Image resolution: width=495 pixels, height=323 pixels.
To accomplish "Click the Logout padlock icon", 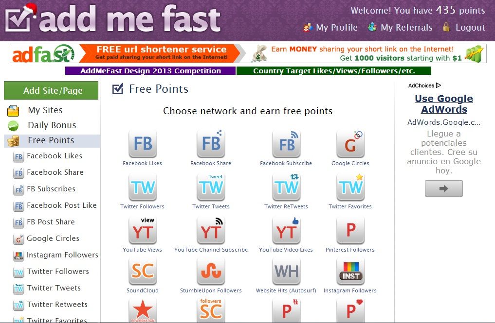I will 446,27.
